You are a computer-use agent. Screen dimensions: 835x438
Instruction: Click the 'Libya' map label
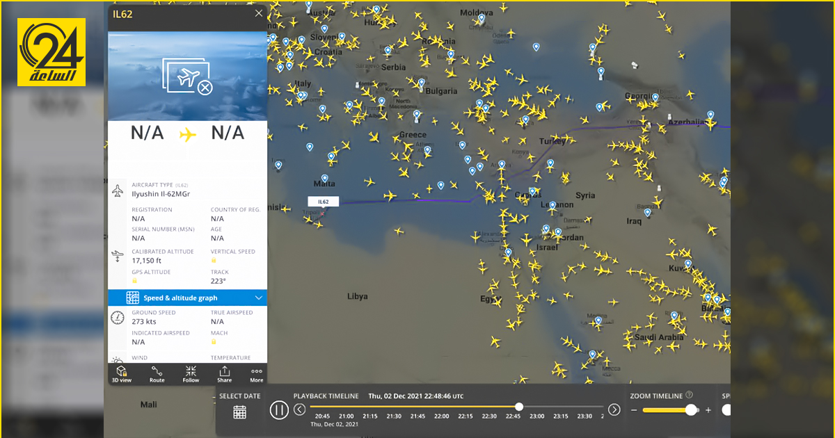point(357,296)
